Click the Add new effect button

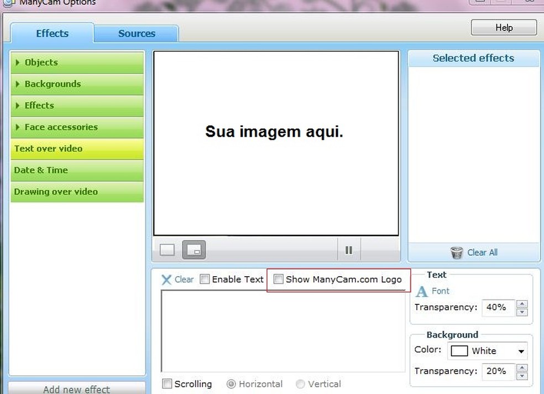(77, 389)
